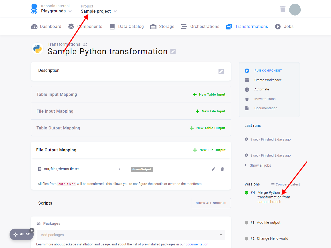This screenshot has height=248, width=331.
Task: Open version #2 Change Hello world
Action: (273, 239)
